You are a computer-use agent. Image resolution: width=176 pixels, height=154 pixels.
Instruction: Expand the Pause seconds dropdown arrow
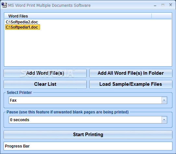pos(164,120)
